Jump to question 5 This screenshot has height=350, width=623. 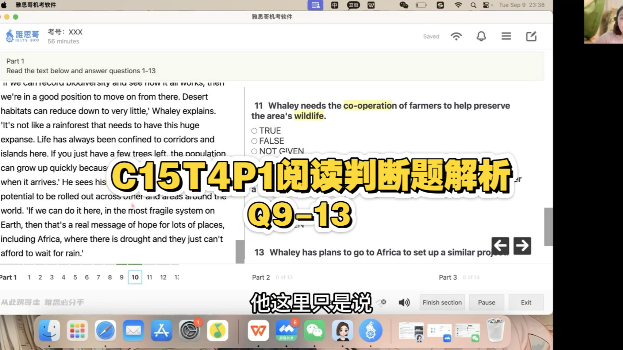pos(75,277)
